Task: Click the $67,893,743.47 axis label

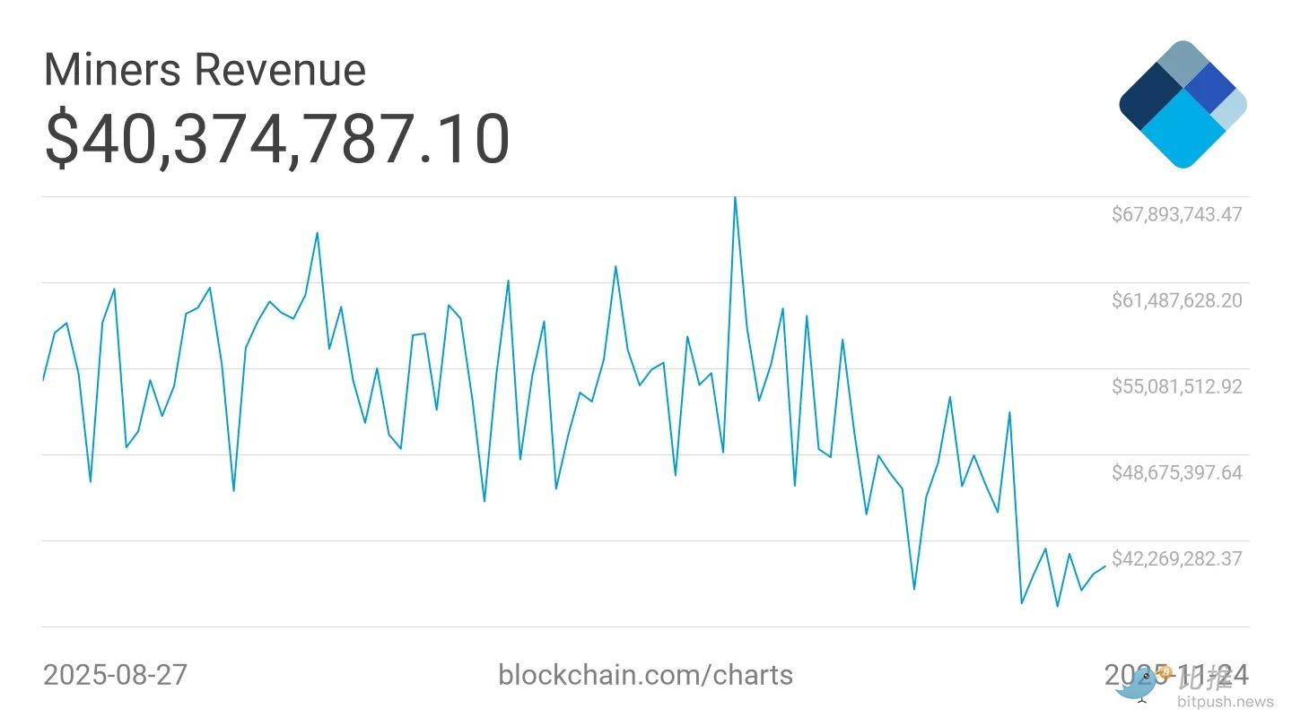Action: (1176, 214)
